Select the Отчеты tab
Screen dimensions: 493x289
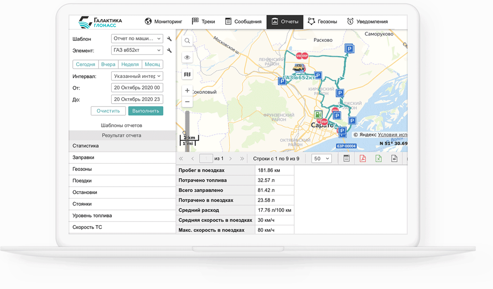click(x=285, y=22)
